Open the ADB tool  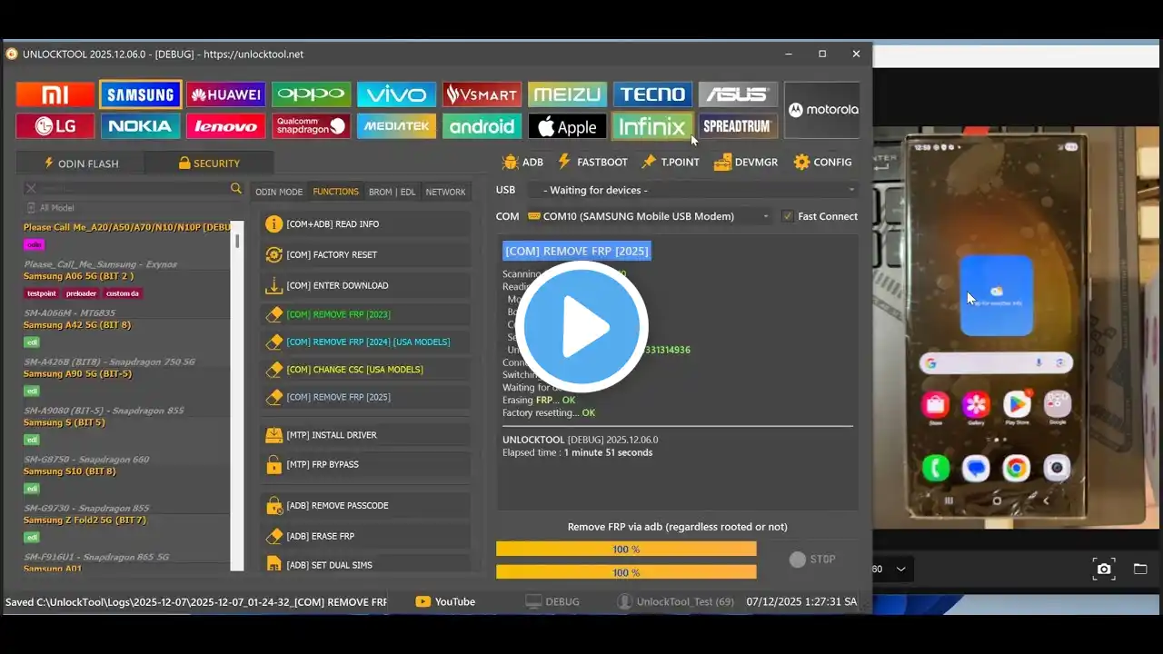522,162
